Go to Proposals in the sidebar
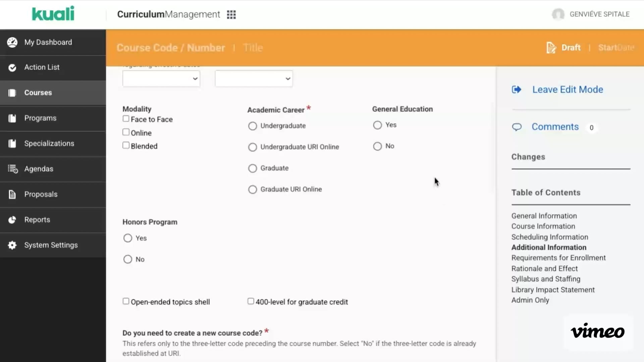The width and height of the screenshot is (644, 362). pyautogui.click(x=41, y=194)
